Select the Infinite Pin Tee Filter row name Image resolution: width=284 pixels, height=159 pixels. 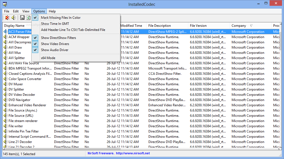coord(24,131)
